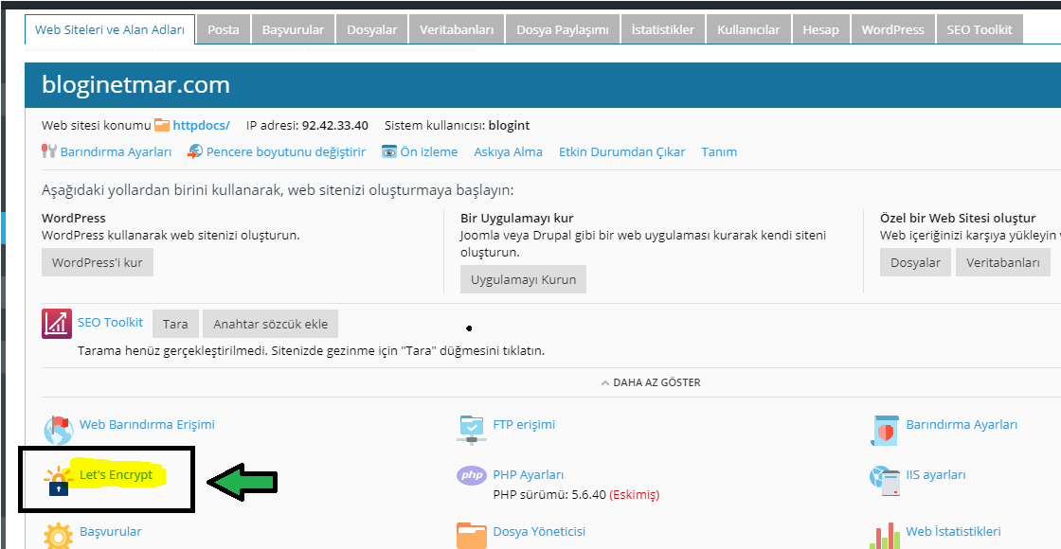Click the Tanım link
Screen dimensions: 1061x549
tap(719, 151)
